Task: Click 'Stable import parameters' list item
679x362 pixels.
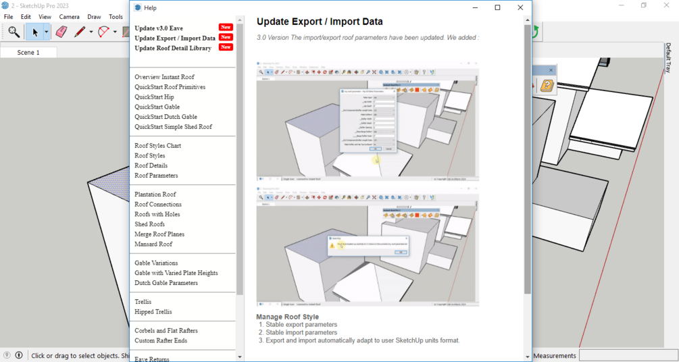Action: 301,332
